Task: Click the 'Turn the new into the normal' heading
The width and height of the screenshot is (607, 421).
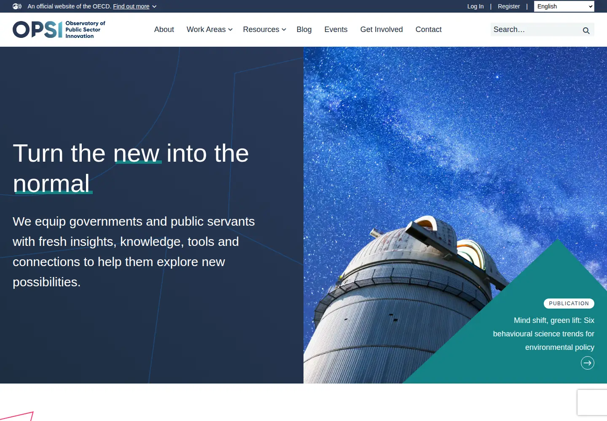Action: tap(131, 168)
